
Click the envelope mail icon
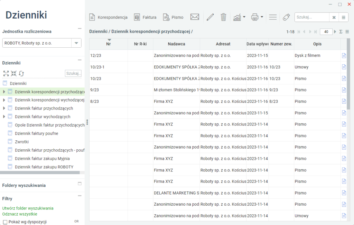point(195,17)
